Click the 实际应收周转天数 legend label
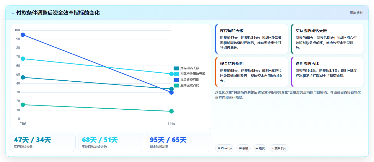 pyautogui.click(x=193, y=74)
